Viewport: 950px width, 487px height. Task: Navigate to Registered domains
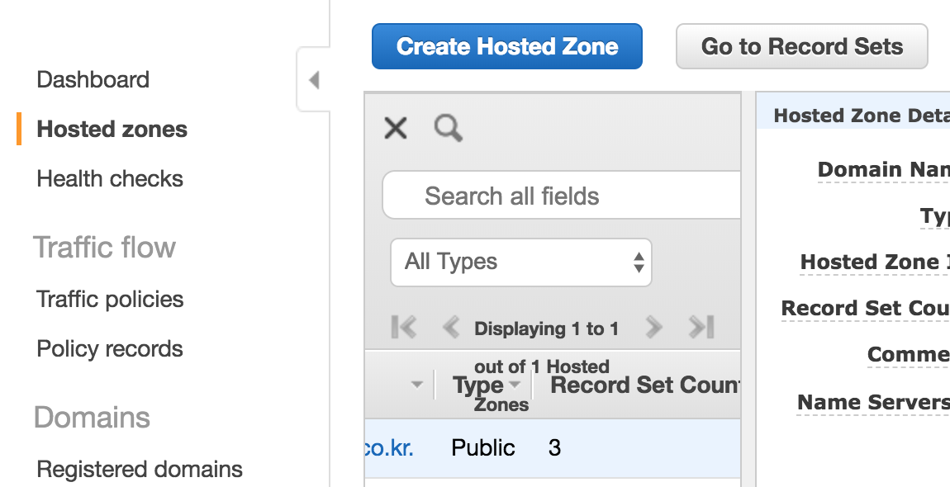click(x=140, y=470)
